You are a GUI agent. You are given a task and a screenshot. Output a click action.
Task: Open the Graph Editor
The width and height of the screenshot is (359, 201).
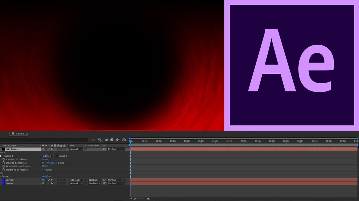coord(124,140)
